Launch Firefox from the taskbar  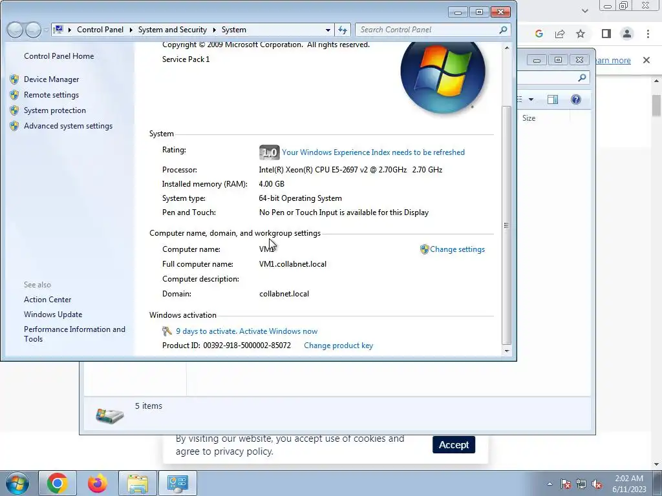pos(97,483)
